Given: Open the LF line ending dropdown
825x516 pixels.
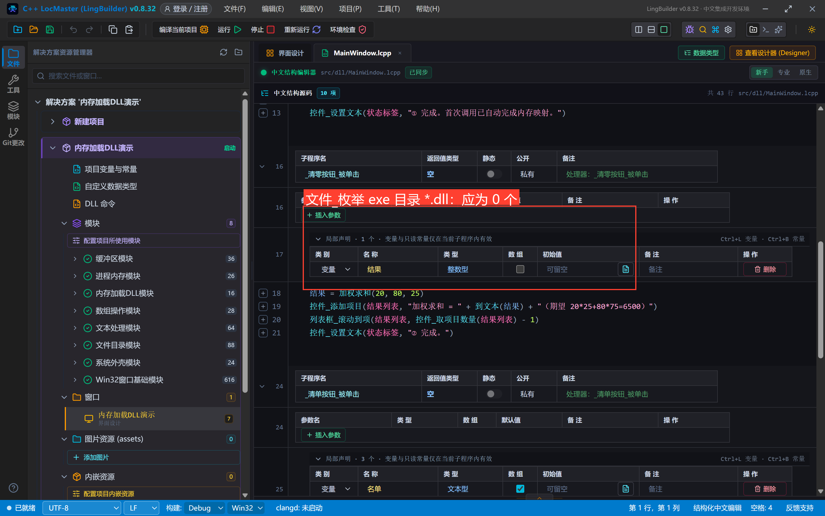Looking at the screenshot, I should click(141, 508).
